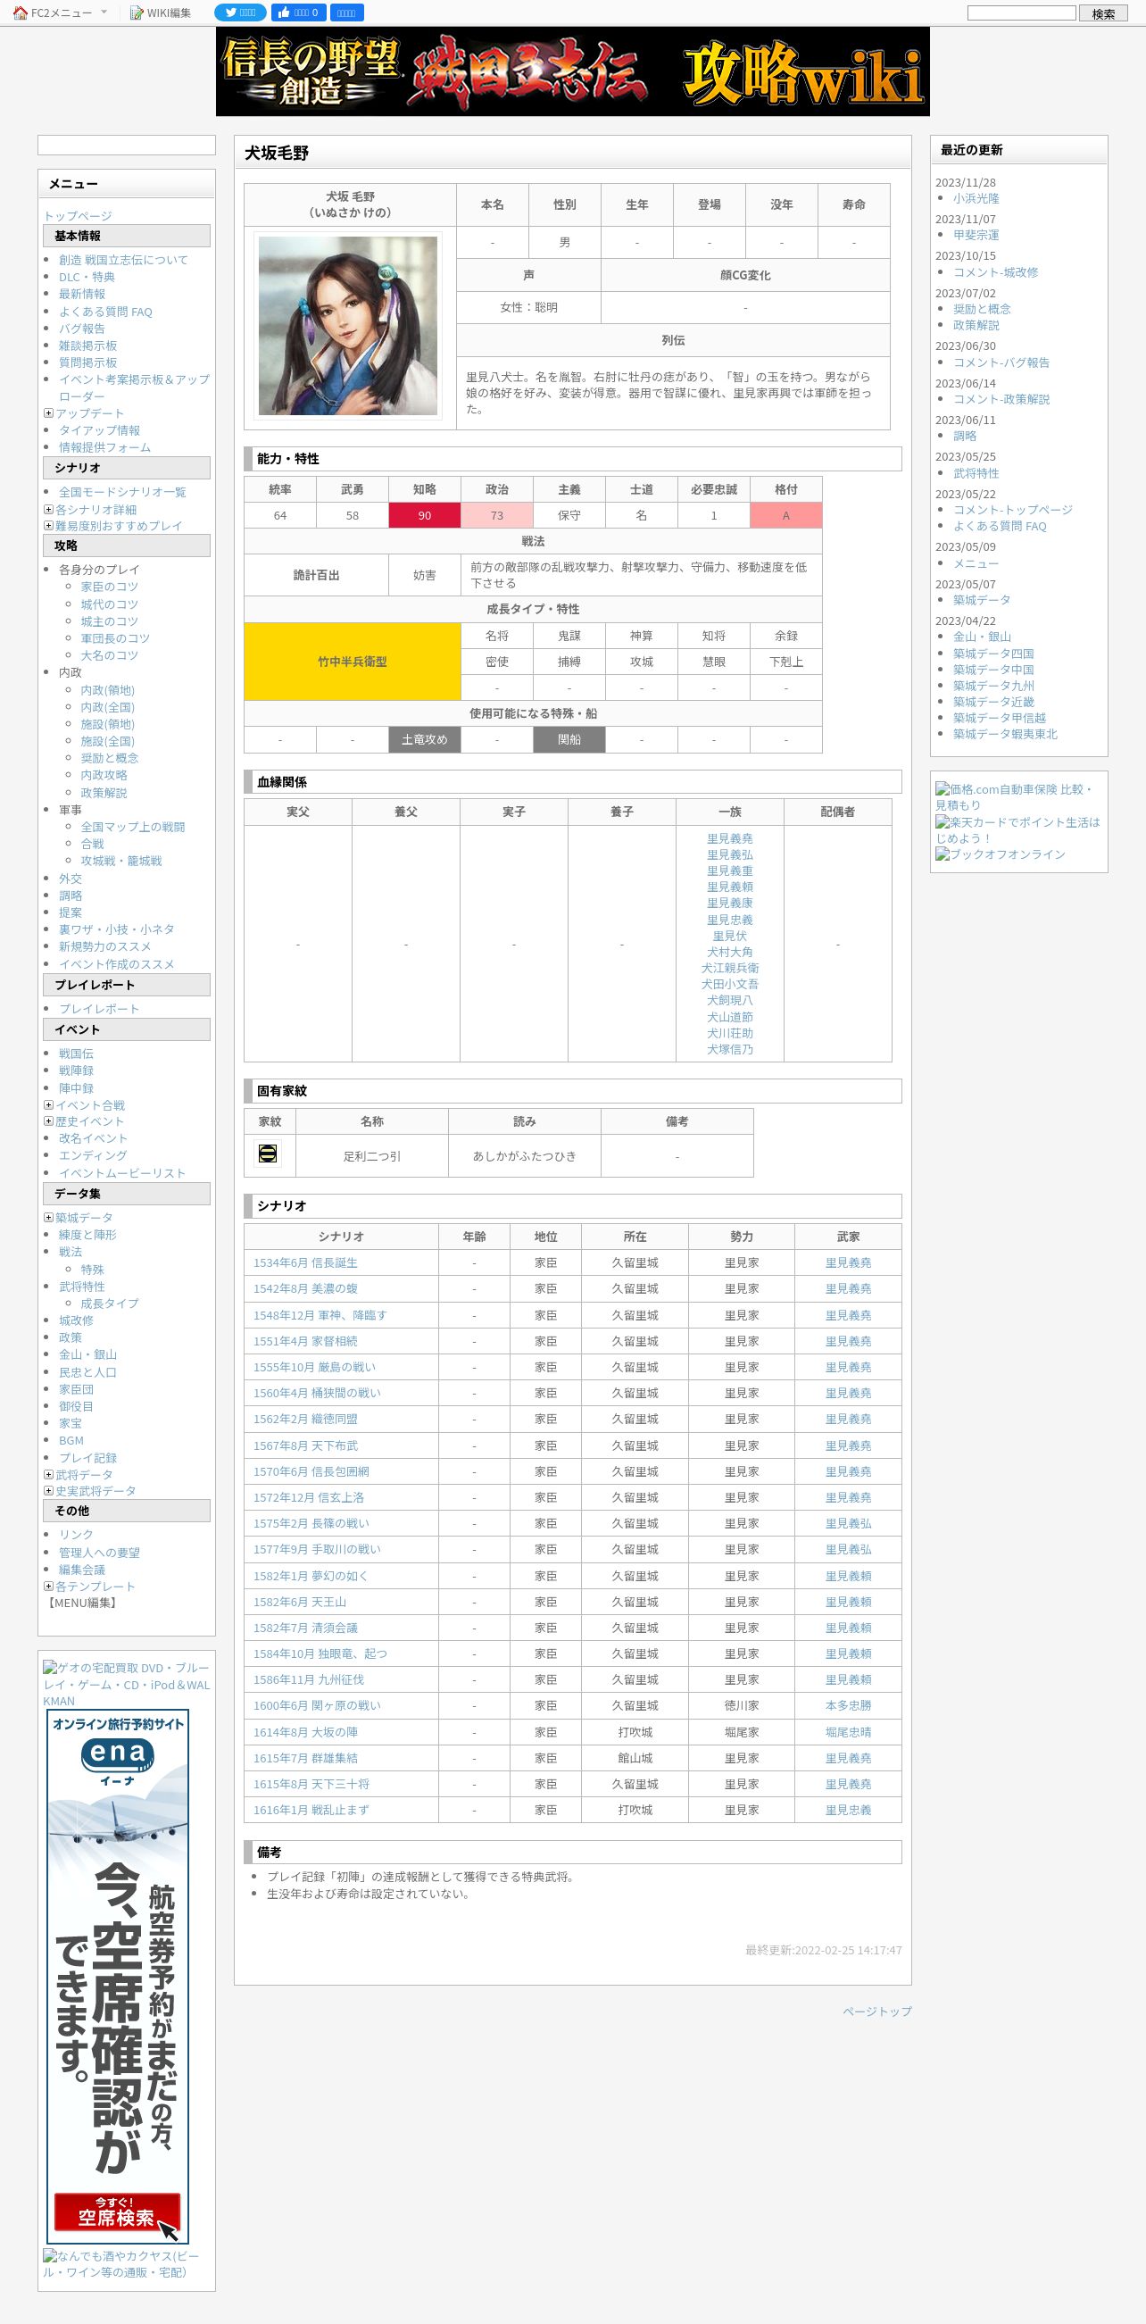Click the 竹中半兵衛型 yellow cell
The height and width of the screenshot is (2324, 1146).
353,662
